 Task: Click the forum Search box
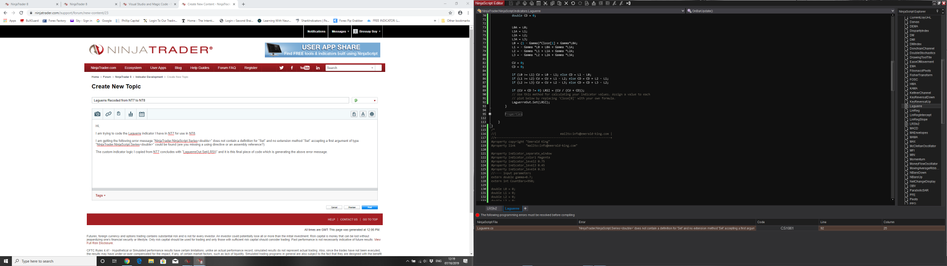pos(350,68)
